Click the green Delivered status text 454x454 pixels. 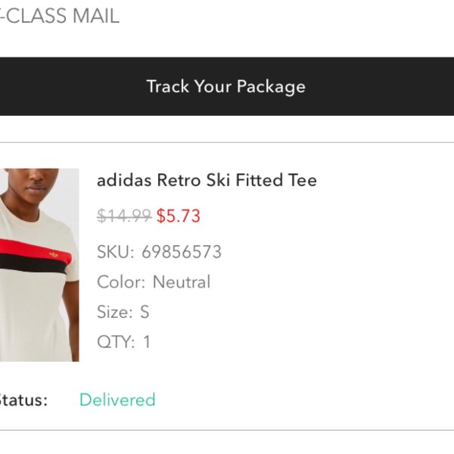[117, 400]
